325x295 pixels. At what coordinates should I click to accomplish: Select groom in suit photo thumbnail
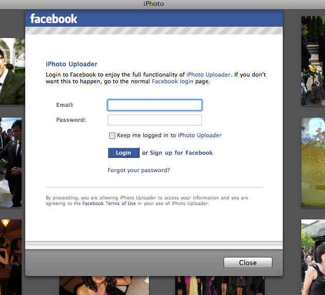click(x=12, y=71)
